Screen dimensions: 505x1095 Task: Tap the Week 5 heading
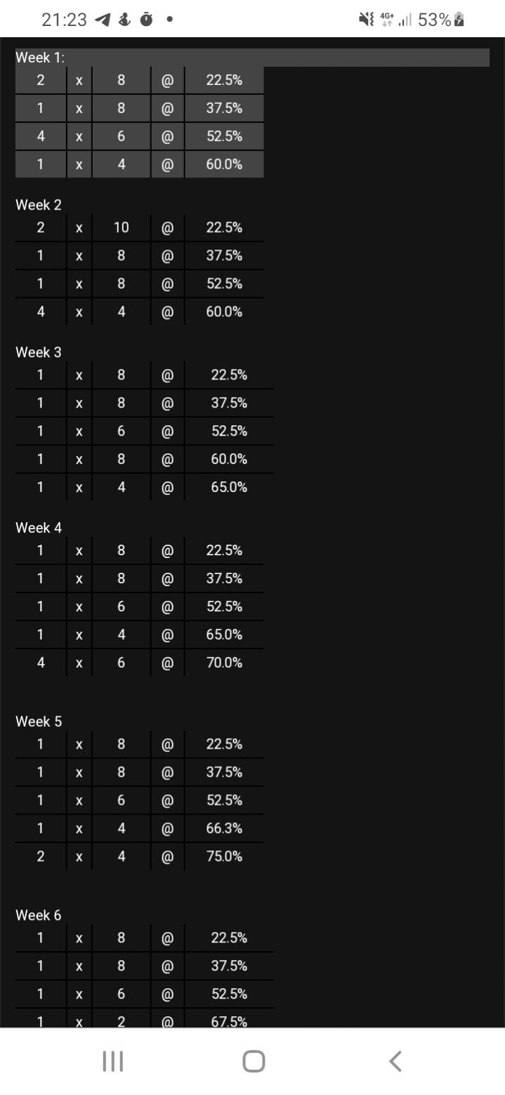click(x=39, y=722)
